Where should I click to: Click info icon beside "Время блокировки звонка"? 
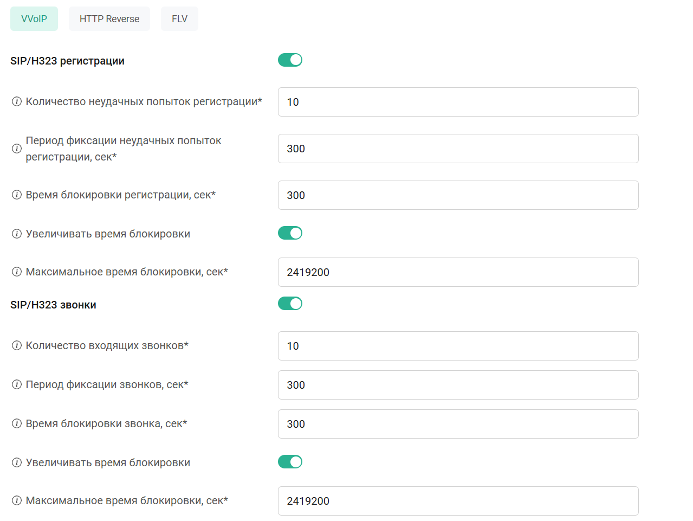[x=17, y=424]
